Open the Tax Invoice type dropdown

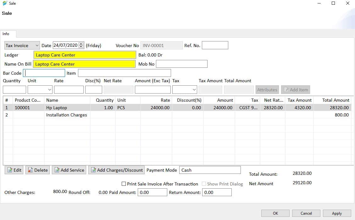tap(22, 46)
